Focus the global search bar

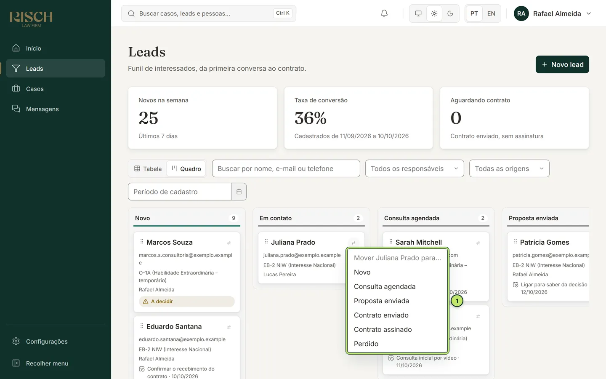(209, 13)
